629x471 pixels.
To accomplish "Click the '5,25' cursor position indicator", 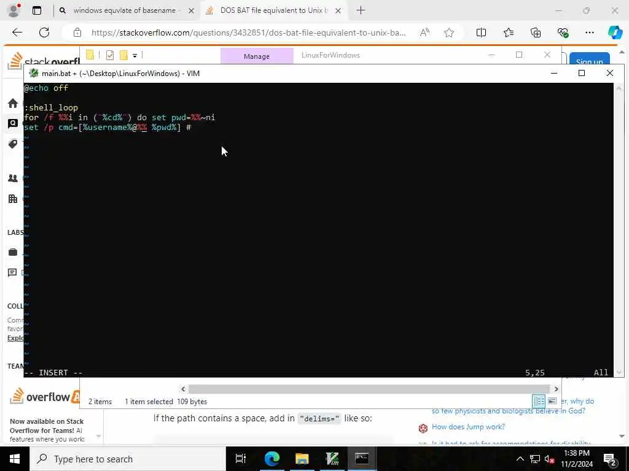I will click(535, 372).
